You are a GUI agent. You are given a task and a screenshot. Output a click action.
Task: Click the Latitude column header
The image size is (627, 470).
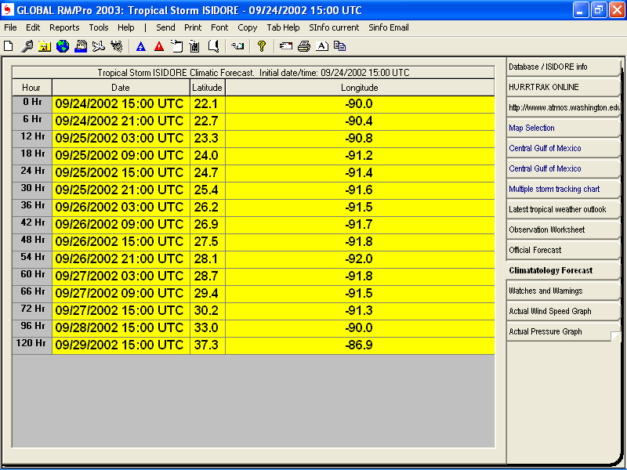tap(207, 88)
